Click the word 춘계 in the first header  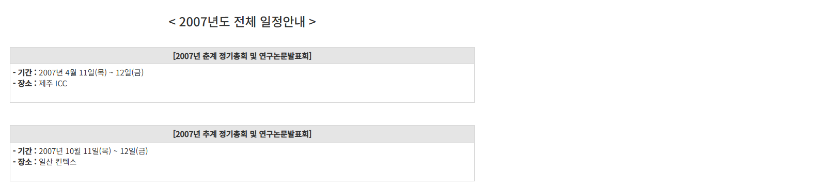(209, 56)
